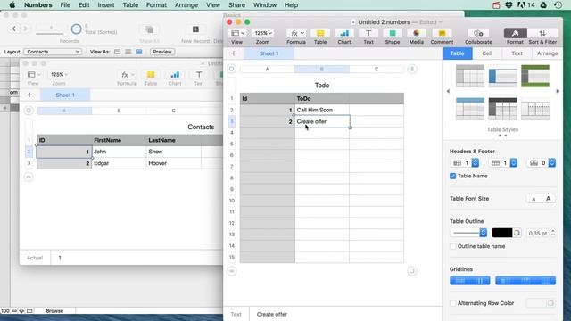This screenshot has width=571, height=321.
Task: Select the Sheet 1 tab in Untitled 2
Action: pyautogui.click(x=269, y=53)
